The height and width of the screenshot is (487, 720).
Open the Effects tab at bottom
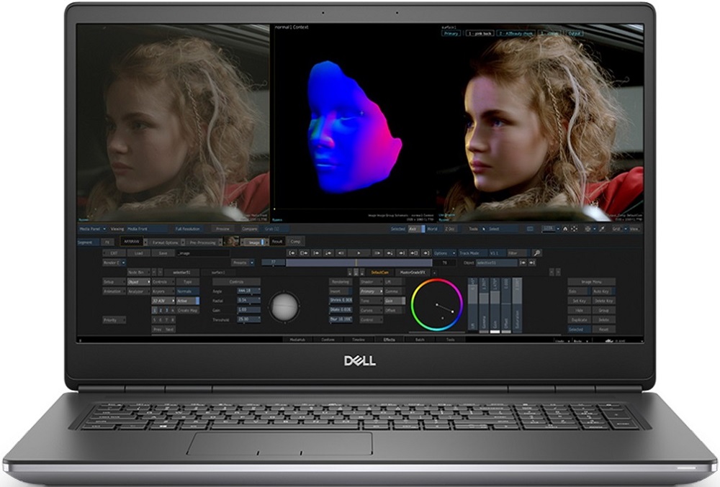click(389, 339)
